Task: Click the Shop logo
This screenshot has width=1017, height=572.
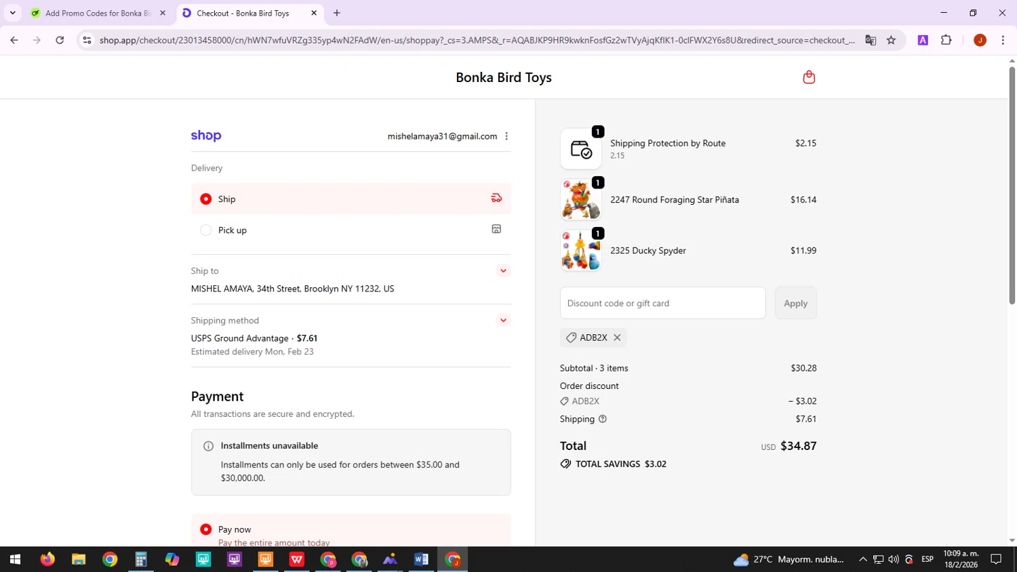Action: (x=206, y=136)
